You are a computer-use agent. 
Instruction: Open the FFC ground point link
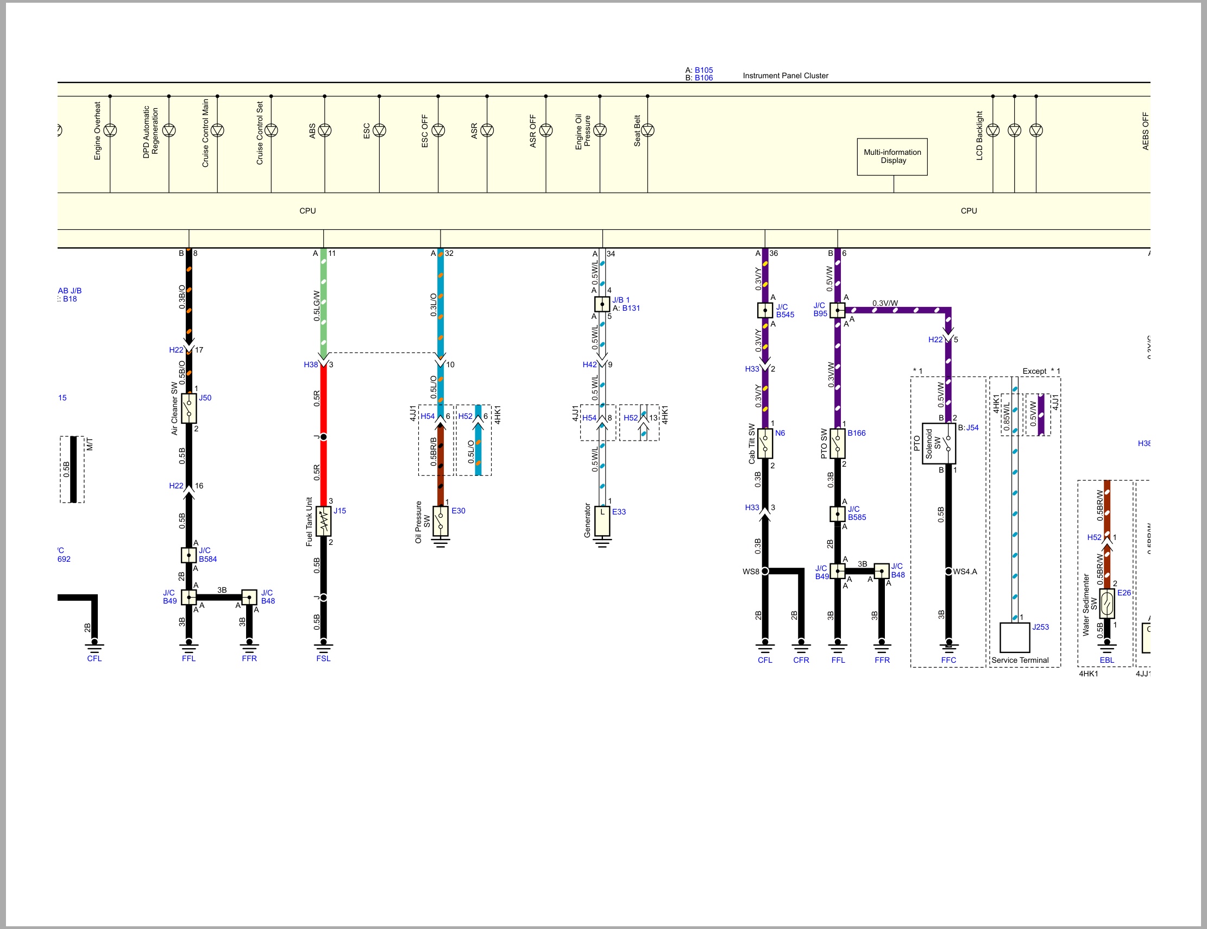point(948,661)
